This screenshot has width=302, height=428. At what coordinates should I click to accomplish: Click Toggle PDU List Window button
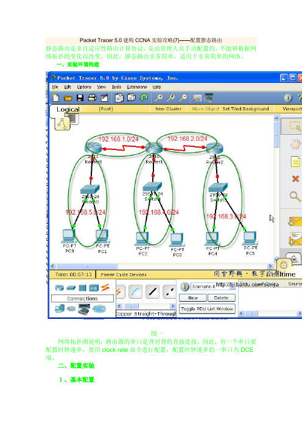[207, 309]
